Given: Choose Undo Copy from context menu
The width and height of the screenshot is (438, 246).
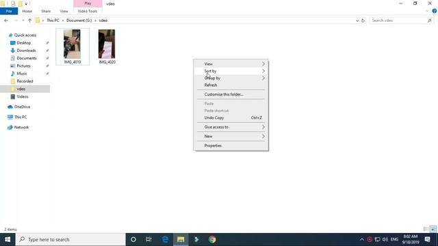Looking at the screenshot, I should coord(231,118).
